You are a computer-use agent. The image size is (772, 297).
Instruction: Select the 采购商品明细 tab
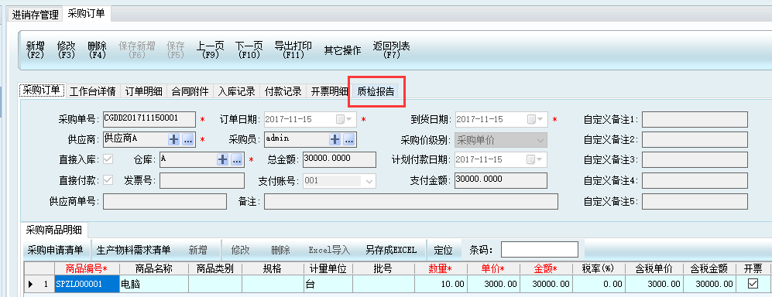point(55,230)
